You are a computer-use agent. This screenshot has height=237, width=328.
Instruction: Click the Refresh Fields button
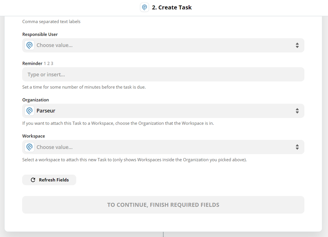49,180
